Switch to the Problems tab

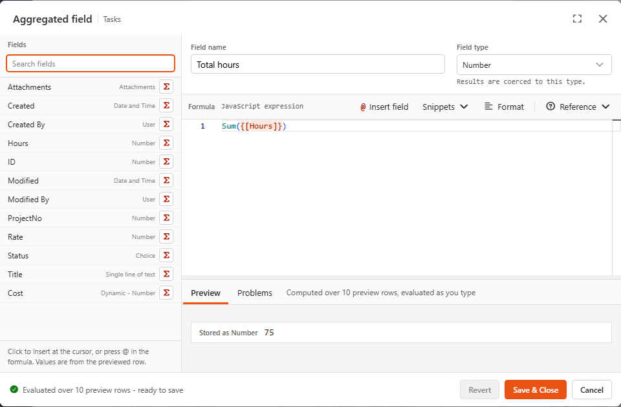pyautogui.click(x=255, y=293)
